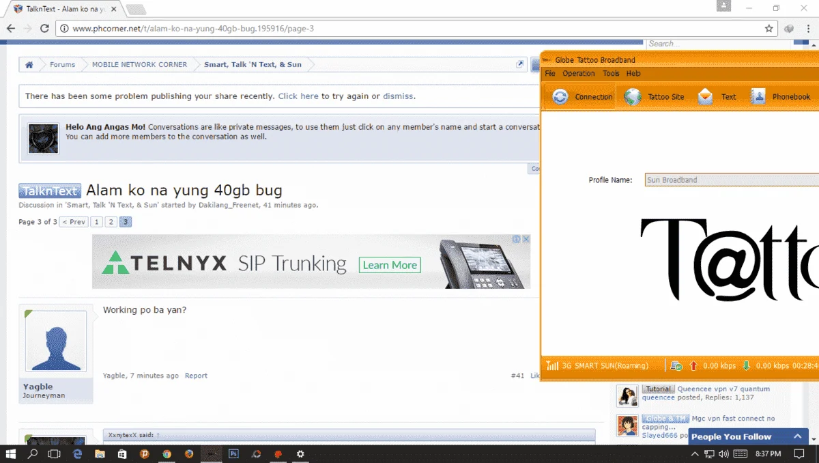The width and height of the screenshot is (819, 463).
Task: Click the taskbar volume speaker icon
Action: point(723,453)
